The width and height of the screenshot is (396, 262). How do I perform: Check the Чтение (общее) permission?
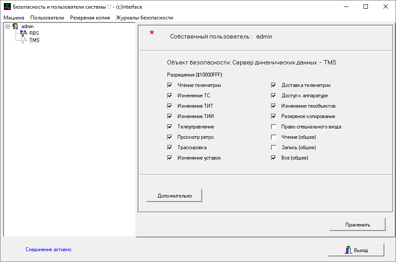[x=274, y=137]
